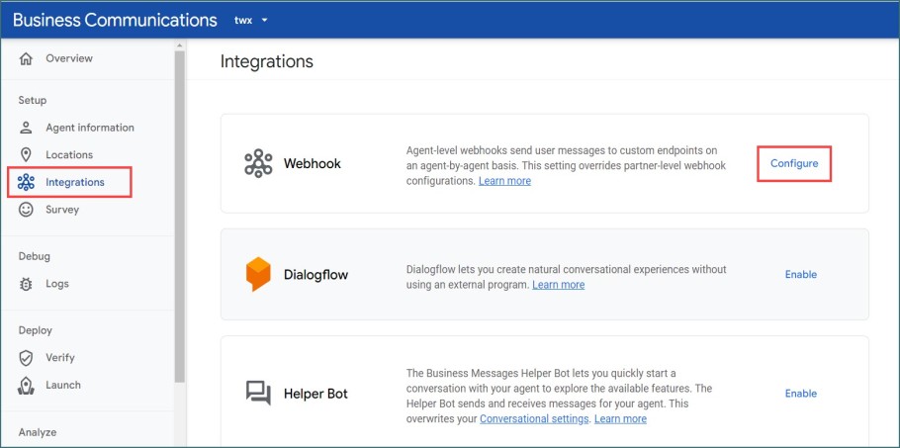Click the Logs bug icon
The image size is (900, 448).
[26, 284]
